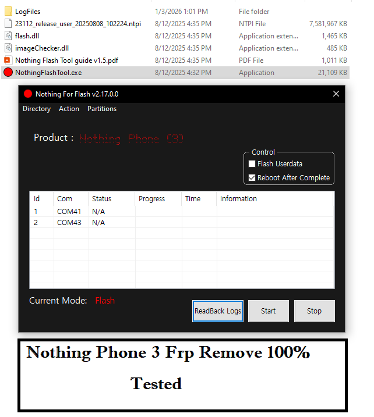Click the ntpi release file icon
The image size is (374, 417).
(x=8, y=24)
